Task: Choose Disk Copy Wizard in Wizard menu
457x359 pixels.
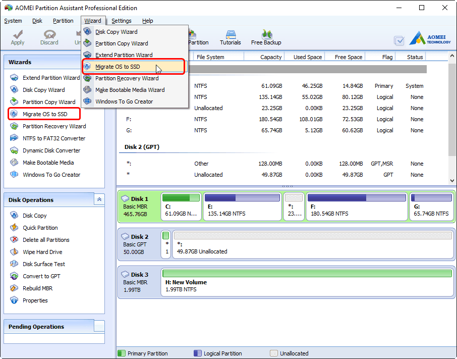Action: (x=135, y=32)
